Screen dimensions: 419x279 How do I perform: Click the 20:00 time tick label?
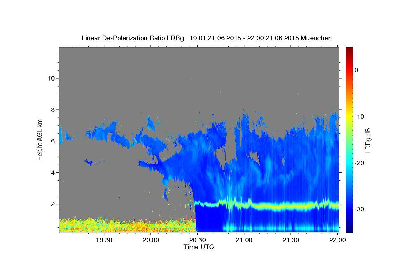[x=151, y=240]
